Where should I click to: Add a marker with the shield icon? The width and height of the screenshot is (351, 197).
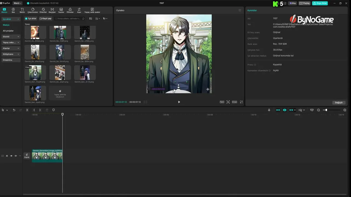pos(53,110)
